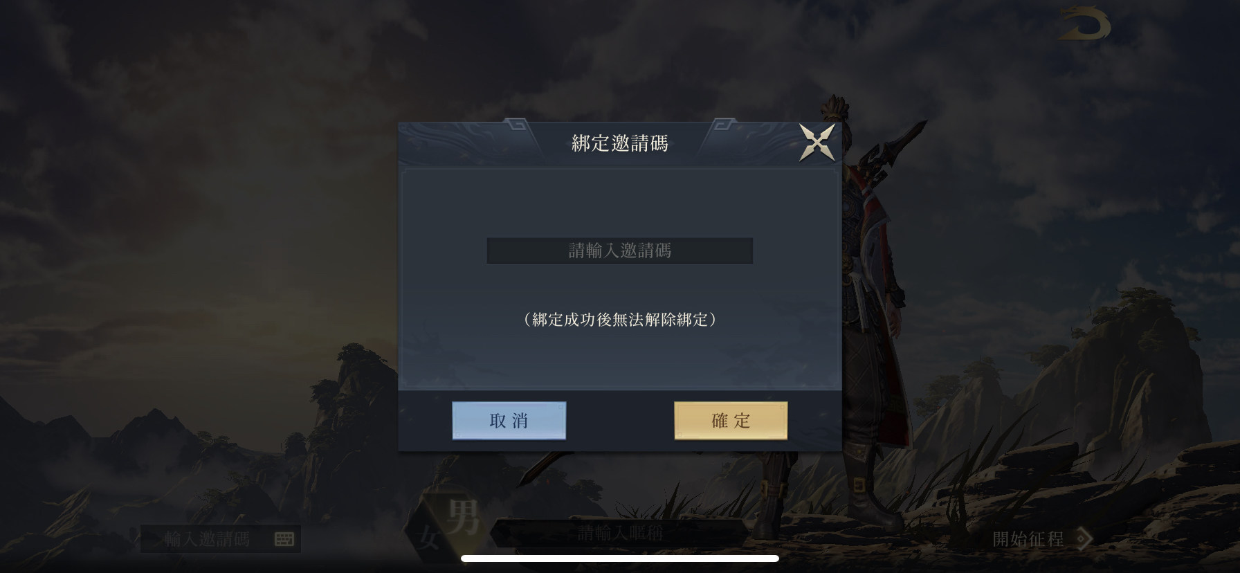
Task: Confirm binding with the 確定 button
Action: pos(731,420)
